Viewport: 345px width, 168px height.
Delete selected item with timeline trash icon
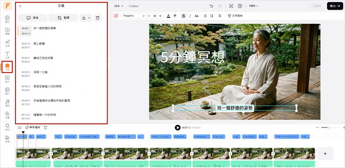(x=45, y=128)
